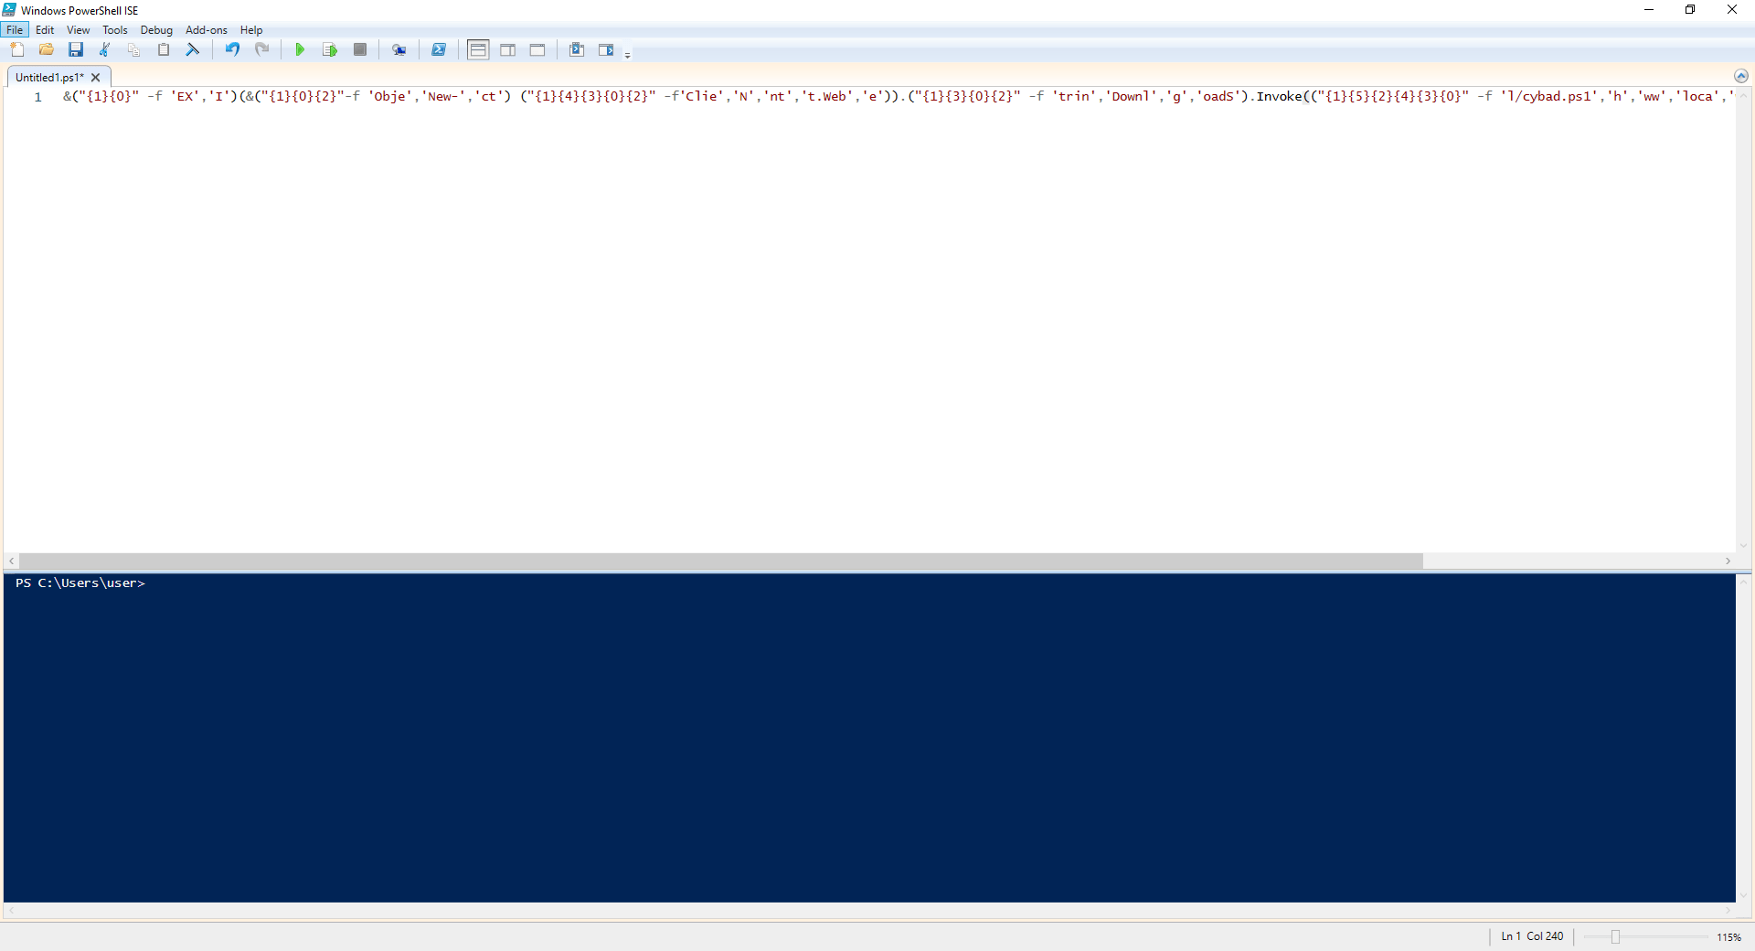The image size is (1755, 951).
Task: Show Command Add-on pane icon
Action: (606, 50)
